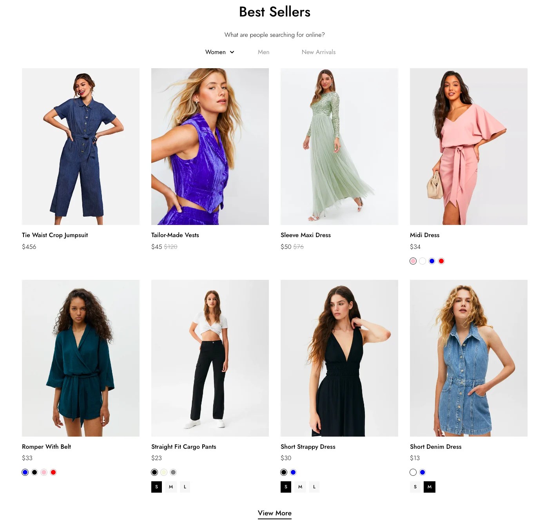
Task: Pick blue swatch for Short Strappy Dress
Action: [x=293, y=472]
